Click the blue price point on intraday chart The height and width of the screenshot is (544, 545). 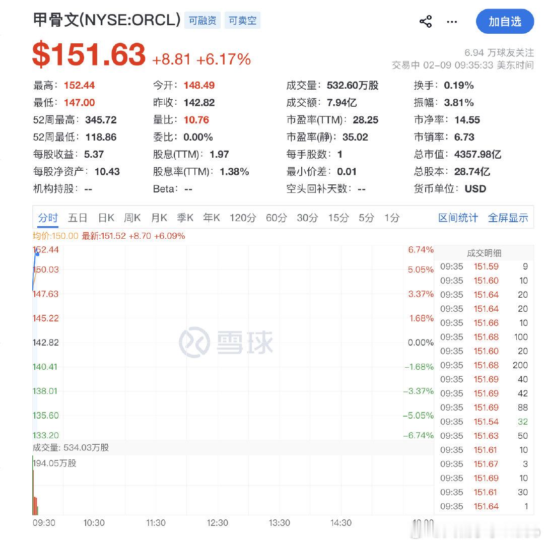(x=37, y=254)
